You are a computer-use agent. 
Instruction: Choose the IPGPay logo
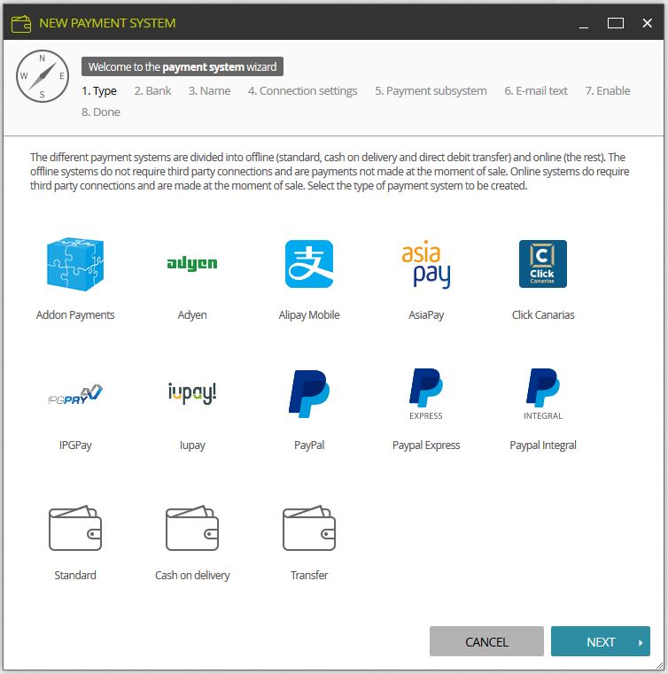coord(75,394)
